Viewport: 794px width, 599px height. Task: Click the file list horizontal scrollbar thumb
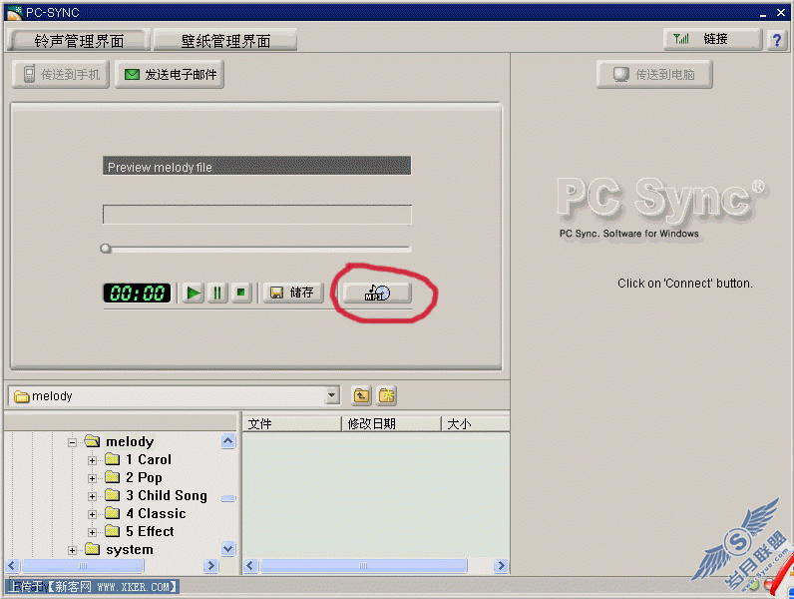[363, 565]
